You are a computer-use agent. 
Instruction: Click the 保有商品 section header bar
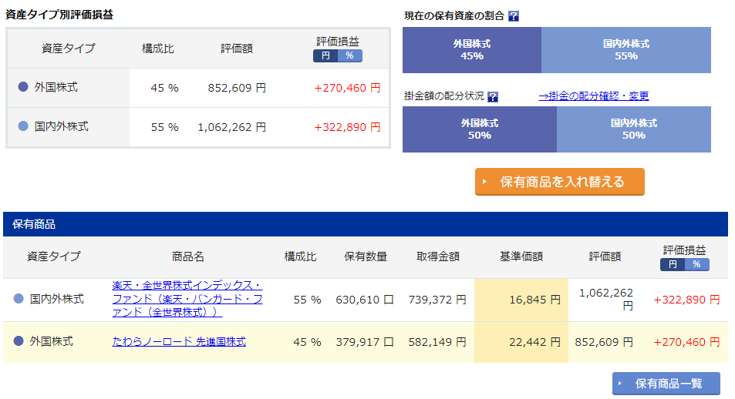pos(366,224)
